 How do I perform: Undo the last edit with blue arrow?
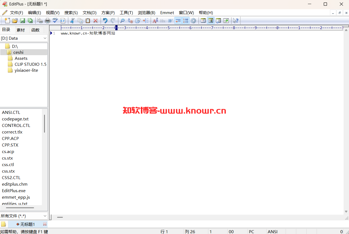click(105, 21)
